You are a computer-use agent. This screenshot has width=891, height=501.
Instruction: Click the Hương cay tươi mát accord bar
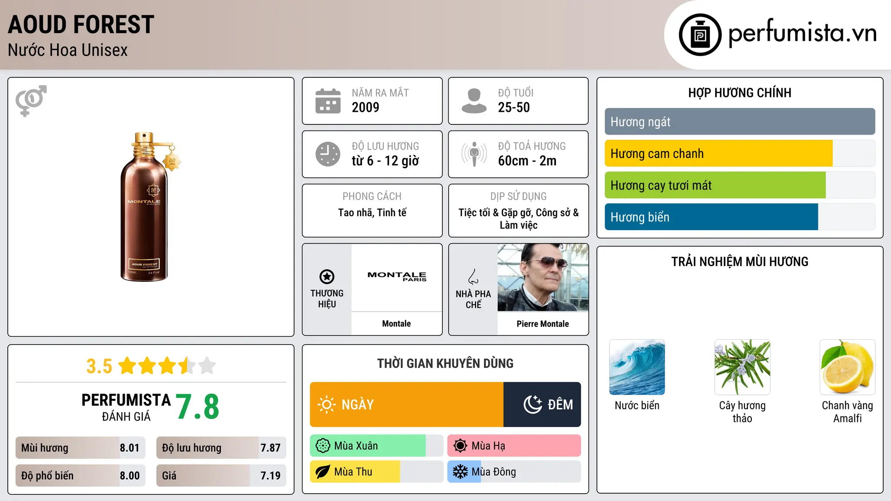click(x=740, y=185)
